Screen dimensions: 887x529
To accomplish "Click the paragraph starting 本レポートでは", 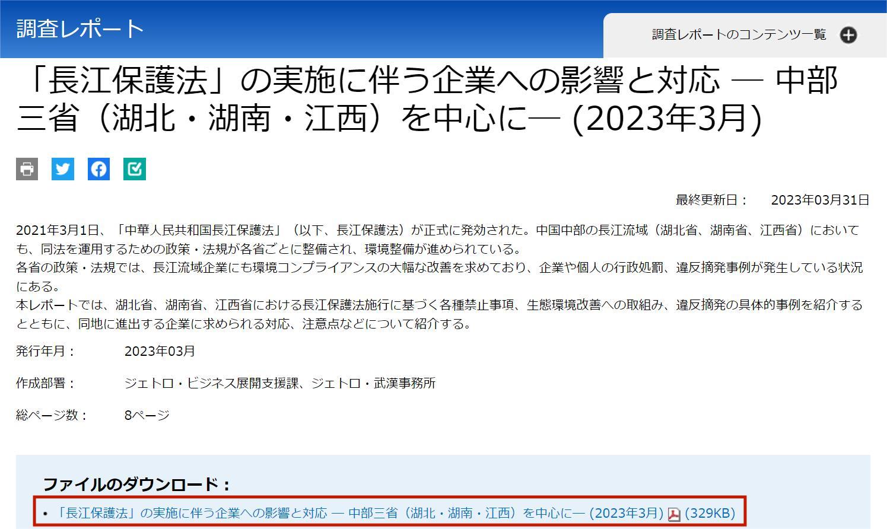I will 440,314.
